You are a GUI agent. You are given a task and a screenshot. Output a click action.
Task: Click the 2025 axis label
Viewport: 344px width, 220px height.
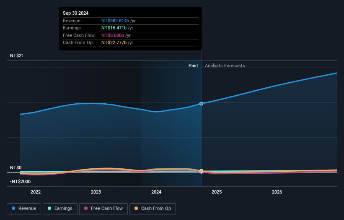[217, 192]
